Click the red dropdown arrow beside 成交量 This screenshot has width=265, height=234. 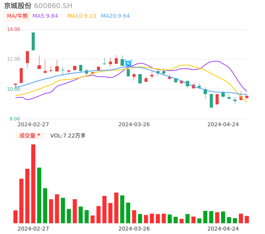pos(39,136)
